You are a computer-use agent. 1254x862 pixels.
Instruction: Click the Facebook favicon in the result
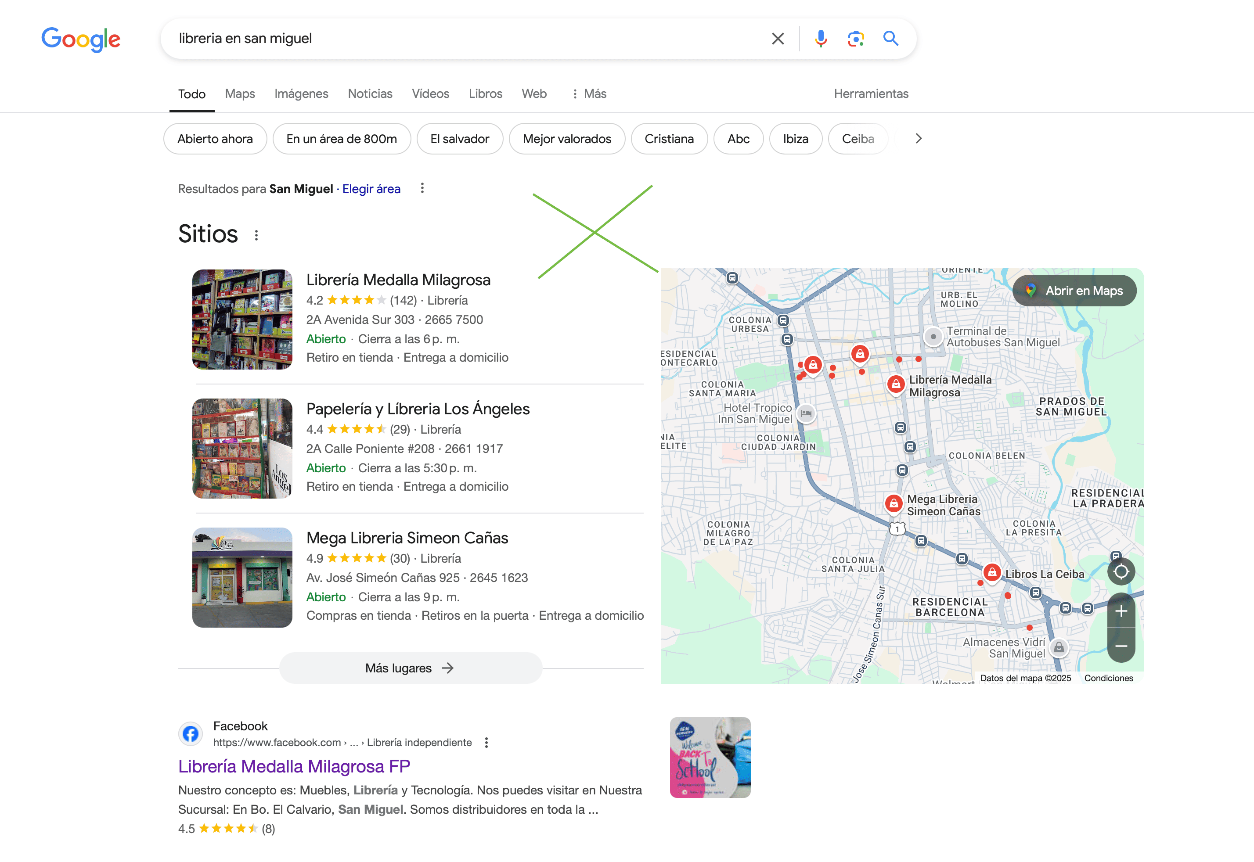[190, 734]
